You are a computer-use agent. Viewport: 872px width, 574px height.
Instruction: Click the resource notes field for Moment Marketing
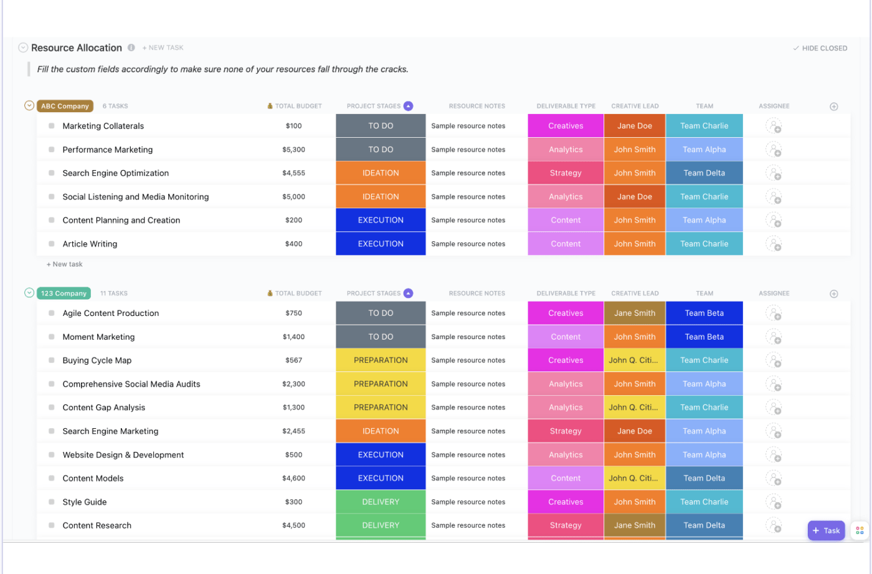coord(468,337)
